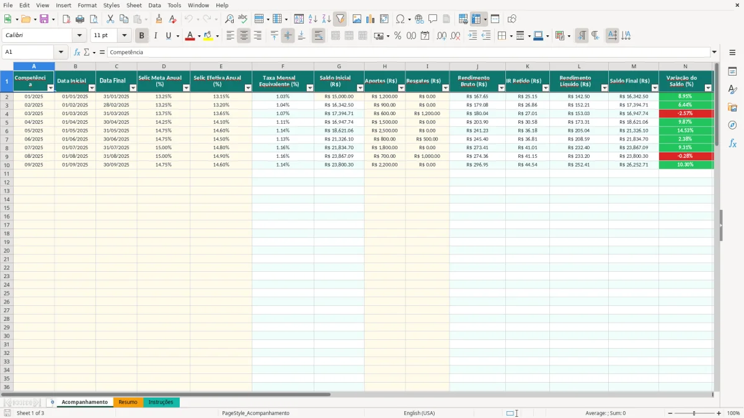Click Insert Hyperlink globe icon
This screenshot has width=744, height=418.
click(x=419, y=19)
